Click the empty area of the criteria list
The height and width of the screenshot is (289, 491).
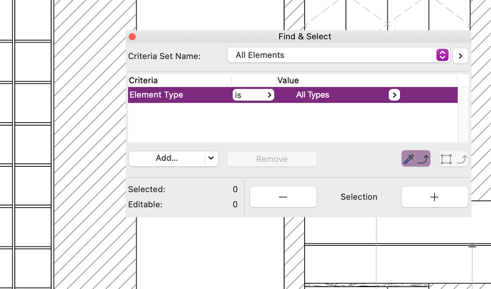pyautogui.click(x=292, y=122)
